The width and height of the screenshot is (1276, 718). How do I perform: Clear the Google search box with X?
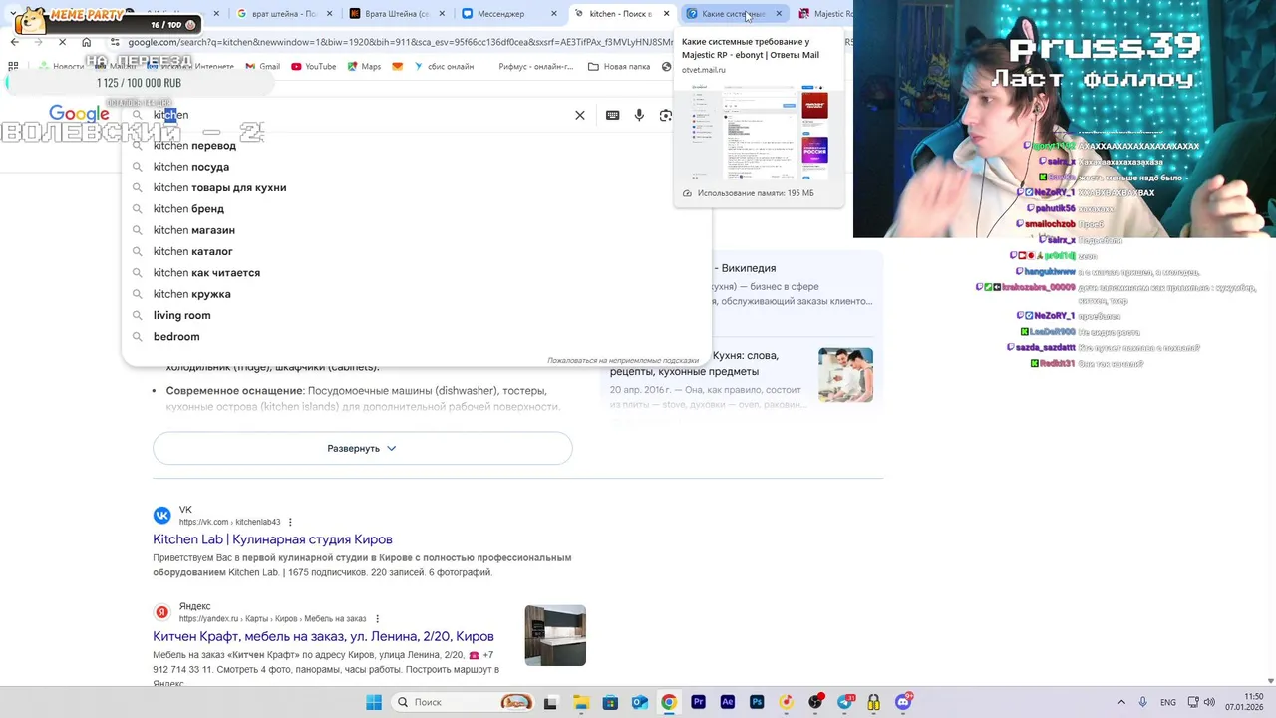580,115
